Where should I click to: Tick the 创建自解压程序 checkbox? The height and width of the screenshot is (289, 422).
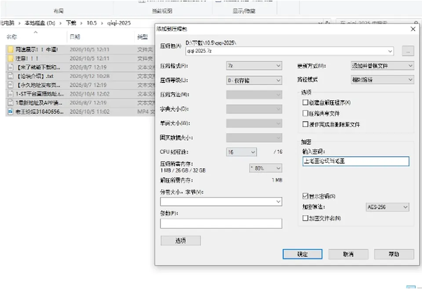point(305,102)
